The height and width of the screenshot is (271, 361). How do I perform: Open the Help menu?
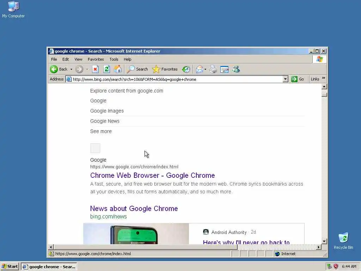click(128, 59)
